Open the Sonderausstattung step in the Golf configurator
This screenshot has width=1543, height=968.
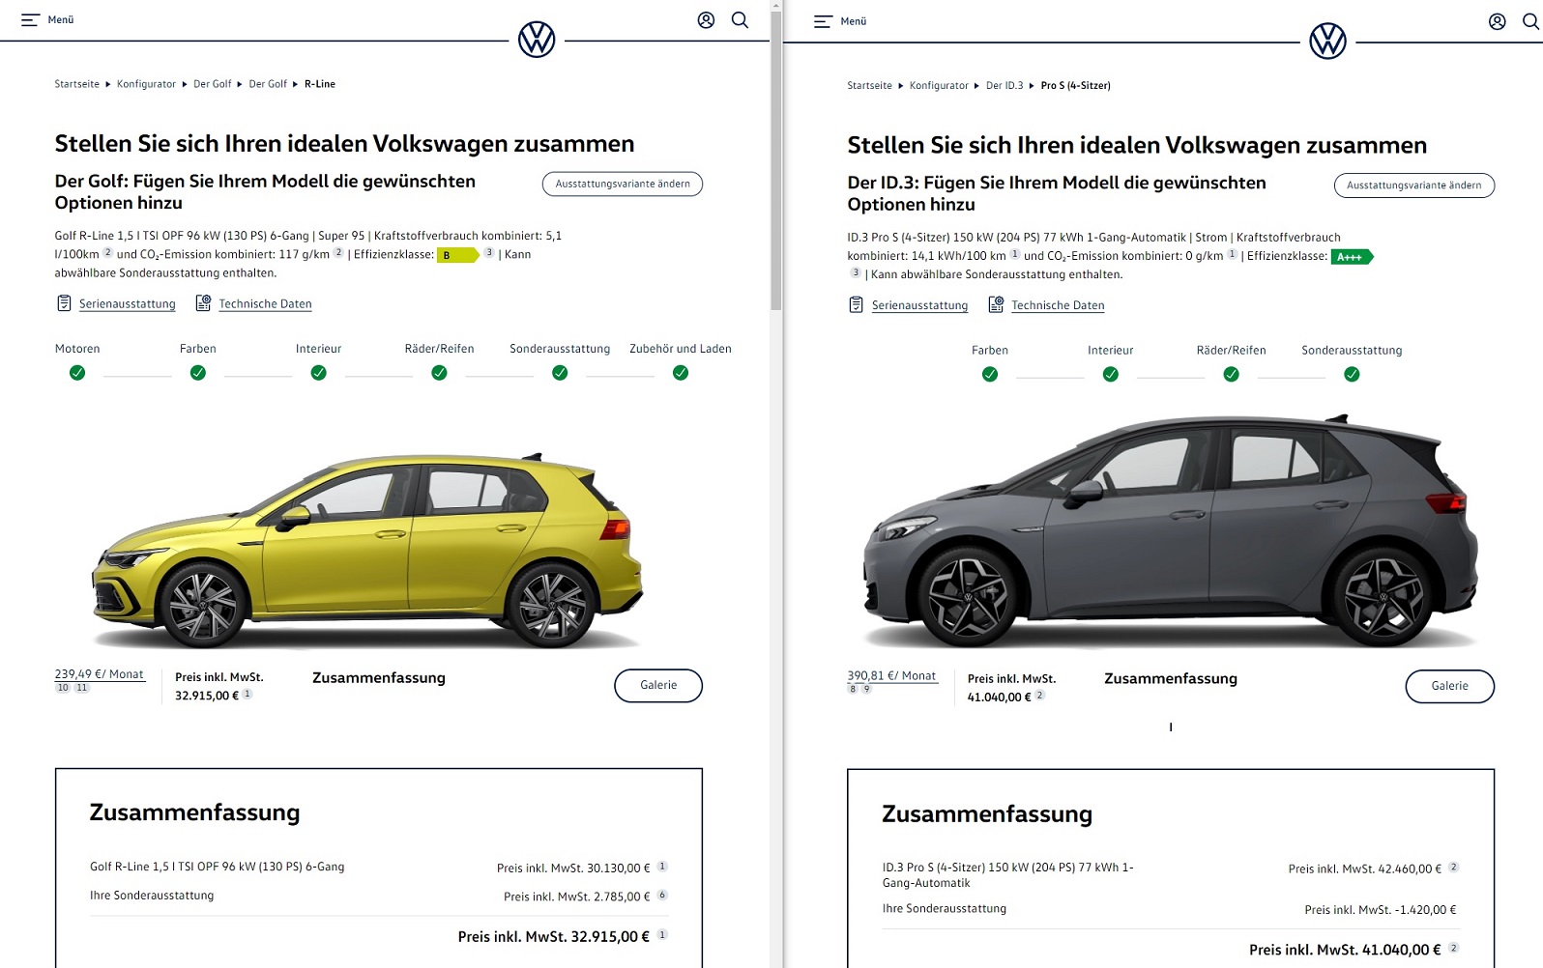[560, 349]
